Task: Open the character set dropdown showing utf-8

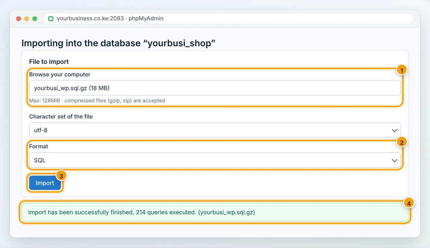Action: (x=215, y=130)
